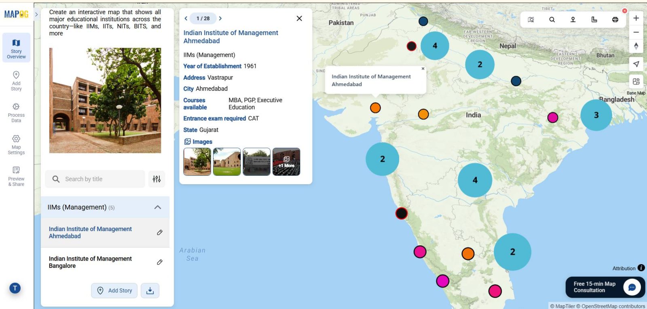Click the Attribution label text
This screenshot has width=647, height=309.
624,268
